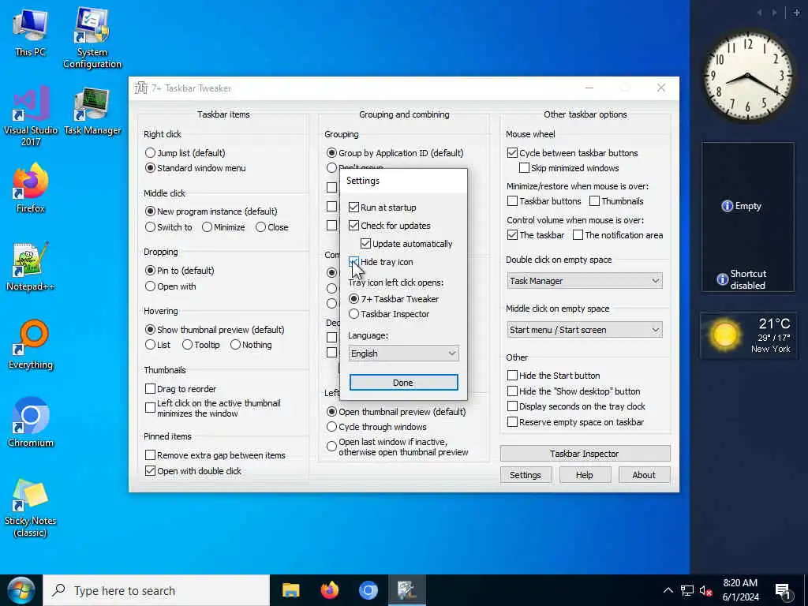Open the Help button
The image size is (808, 606).
coord(585,475)
